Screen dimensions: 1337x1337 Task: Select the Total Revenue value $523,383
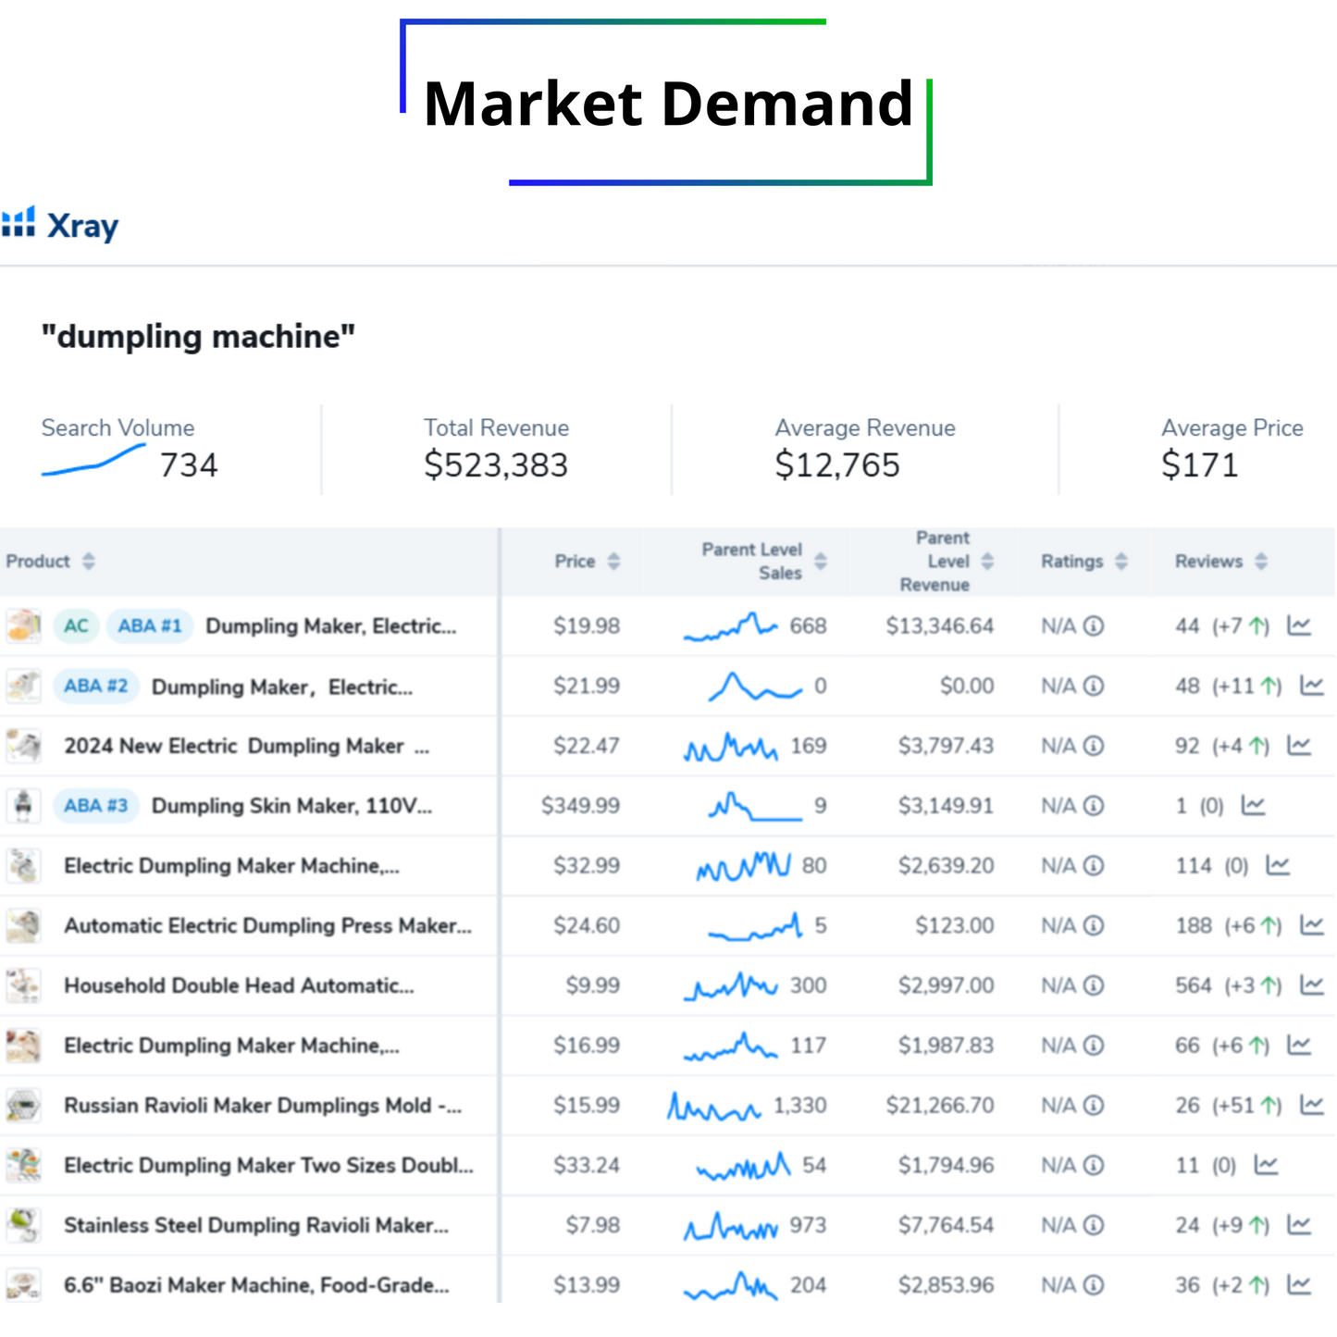[x=496, y=464]
